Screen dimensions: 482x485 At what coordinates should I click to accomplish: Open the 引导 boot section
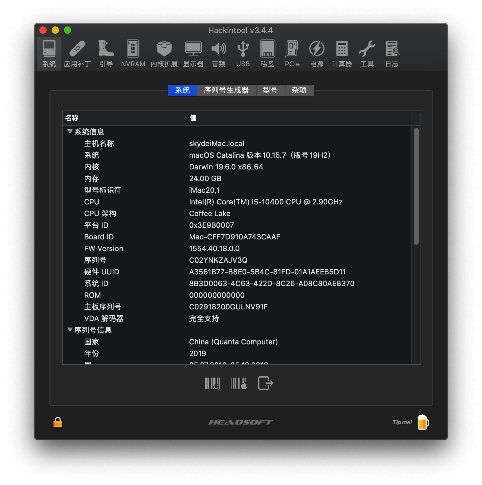pos(106,54)
